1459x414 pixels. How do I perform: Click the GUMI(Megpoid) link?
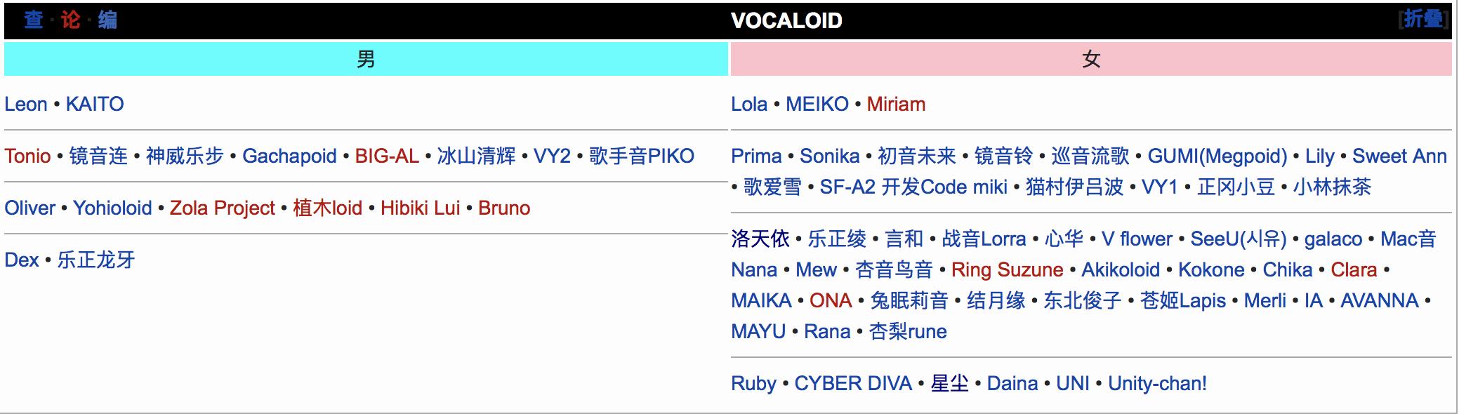pyautogui.click(x=1217, y=156)
